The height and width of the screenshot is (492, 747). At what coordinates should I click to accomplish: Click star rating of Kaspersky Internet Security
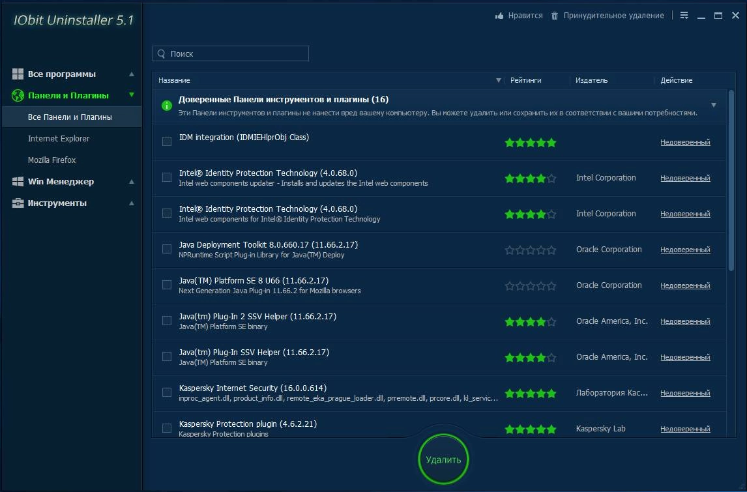[530, 394]
